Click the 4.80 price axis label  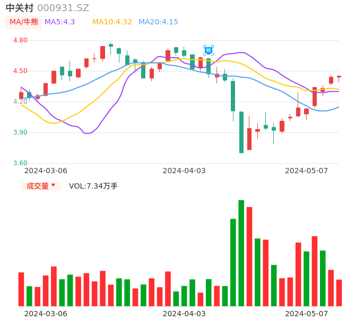(x=20, y=40)
